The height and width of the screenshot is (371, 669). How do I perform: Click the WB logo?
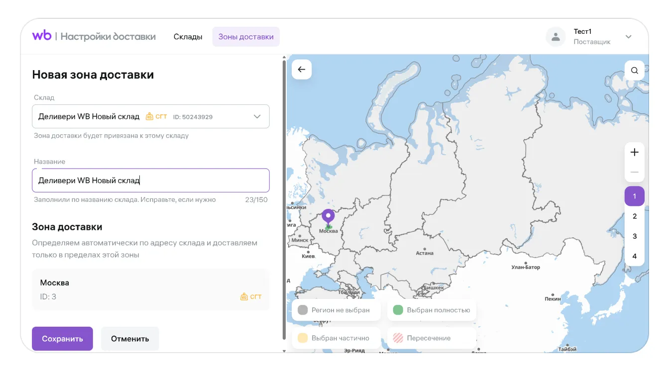[42, 36]
